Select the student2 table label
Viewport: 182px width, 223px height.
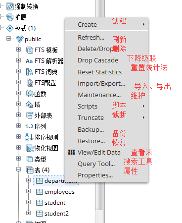(56, 214)
